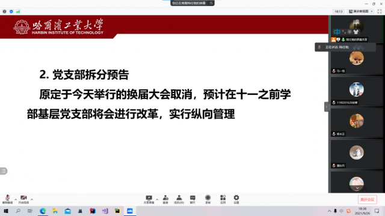Unmute the microphone in the meeting toolbar
The height and width of the screenshot is (216, 385).
7,199
